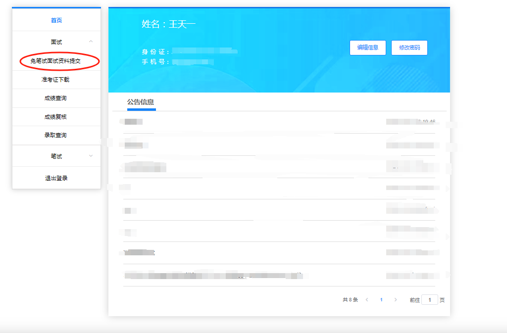Open the last announcement in the list
This screenshot has width=507, height=333.
[x=213, y=275]
